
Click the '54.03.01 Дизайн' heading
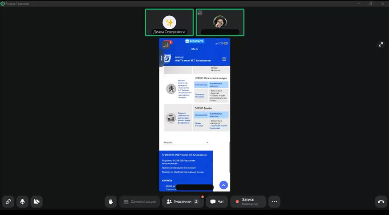point(203,108)
